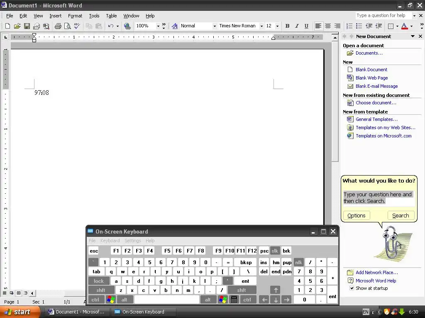
Task: Click the EN language indicator in tray
Action: [366, 312]
